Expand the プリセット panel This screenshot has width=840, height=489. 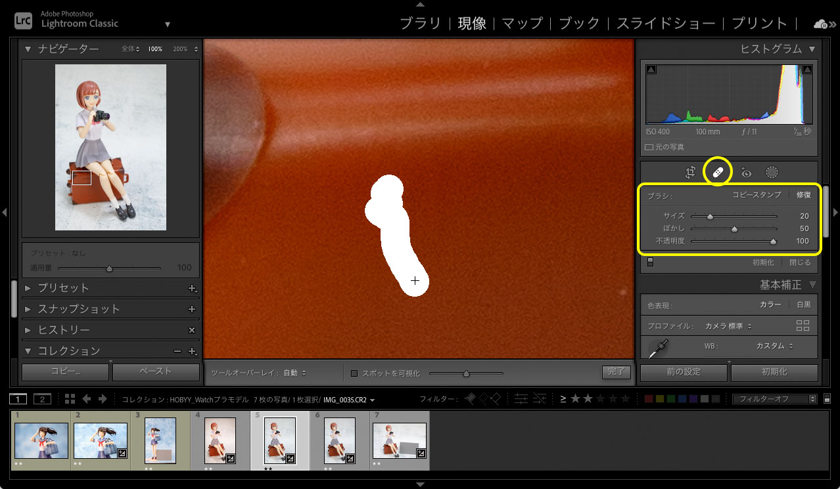point(28,288)
